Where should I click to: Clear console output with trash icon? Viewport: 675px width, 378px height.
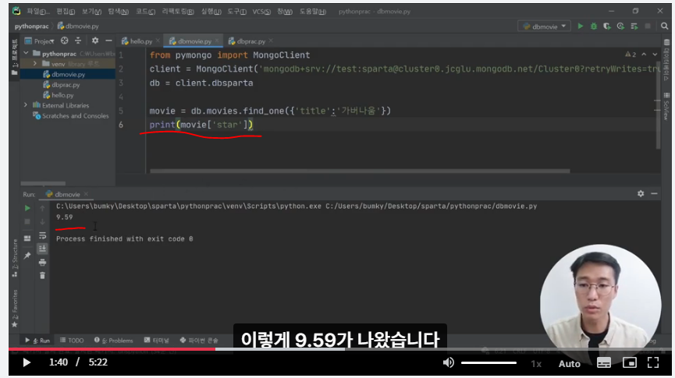click(x=42, y=276)
